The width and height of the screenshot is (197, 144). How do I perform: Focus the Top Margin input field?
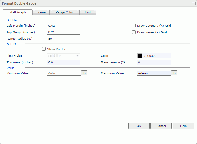pyautogui.click(x=64, y=32)
